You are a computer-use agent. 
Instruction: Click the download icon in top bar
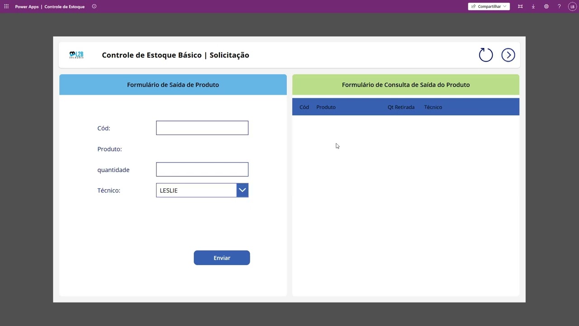[533, 6]
